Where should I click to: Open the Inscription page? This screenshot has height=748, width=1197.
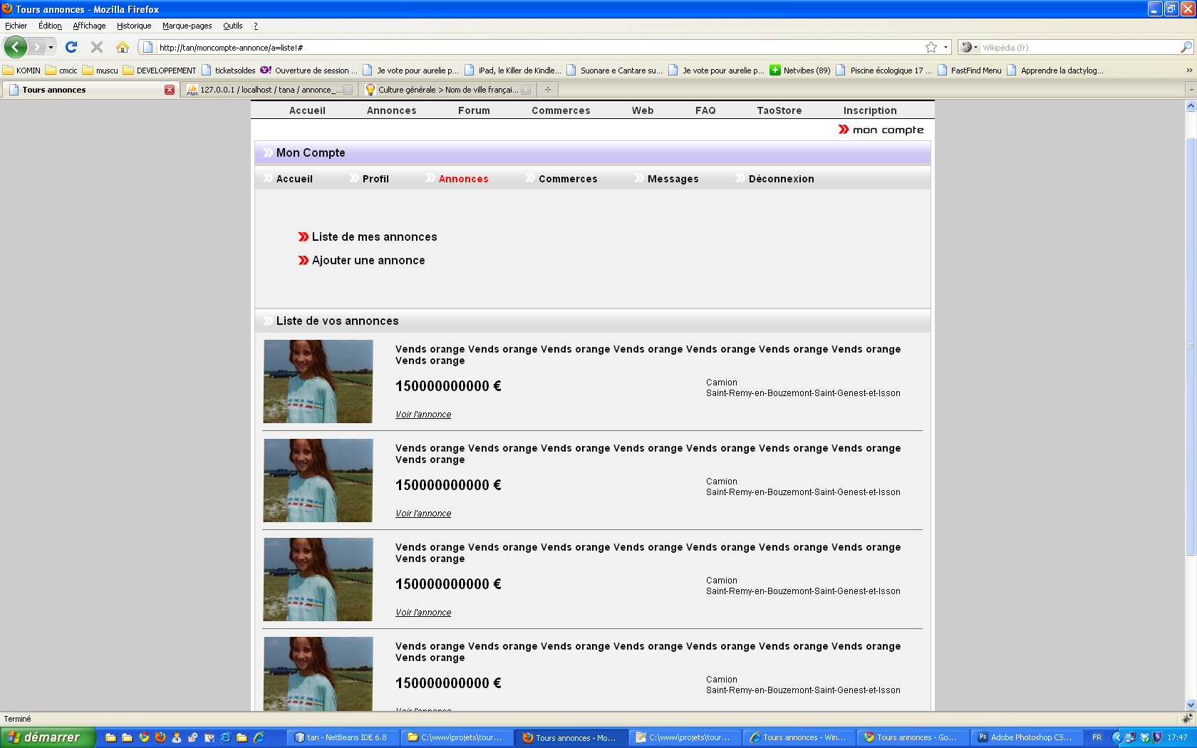tap(870, 110)
